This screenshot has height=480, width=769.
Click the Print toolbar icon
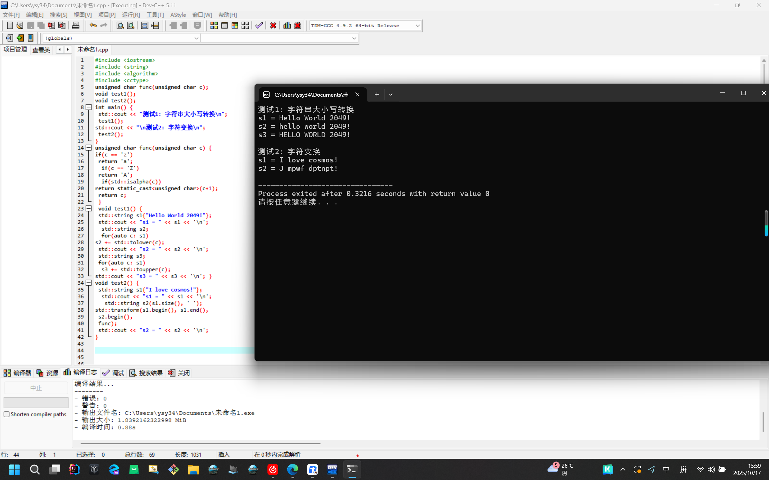pyautogui.click(x=76, y=26)
